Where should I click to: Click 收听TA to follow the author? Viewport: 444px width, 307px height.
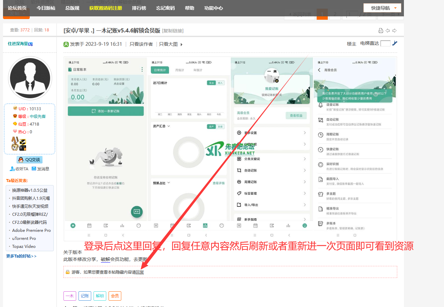pos(19,169)
